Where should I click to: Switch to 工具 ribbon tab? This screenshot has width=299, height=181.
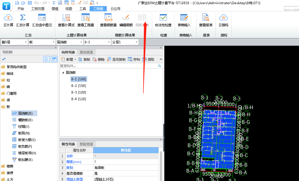(83, 9)
